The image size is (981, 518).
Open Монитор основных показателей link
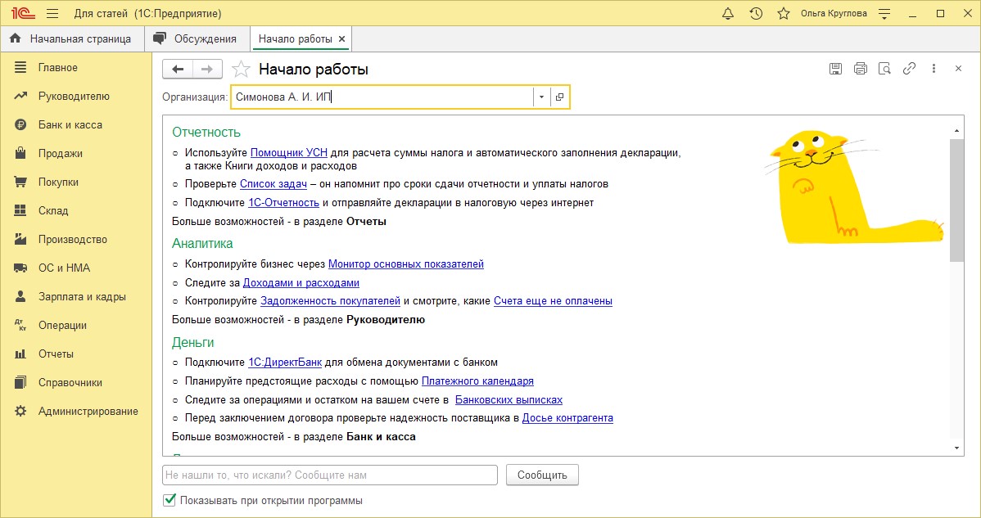[406, 264]
